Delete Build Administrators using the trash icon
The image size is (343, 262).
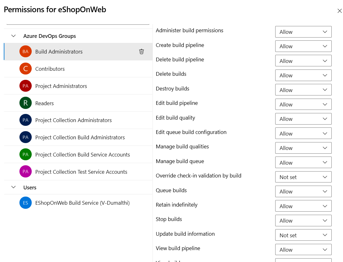tap(141, 51)
